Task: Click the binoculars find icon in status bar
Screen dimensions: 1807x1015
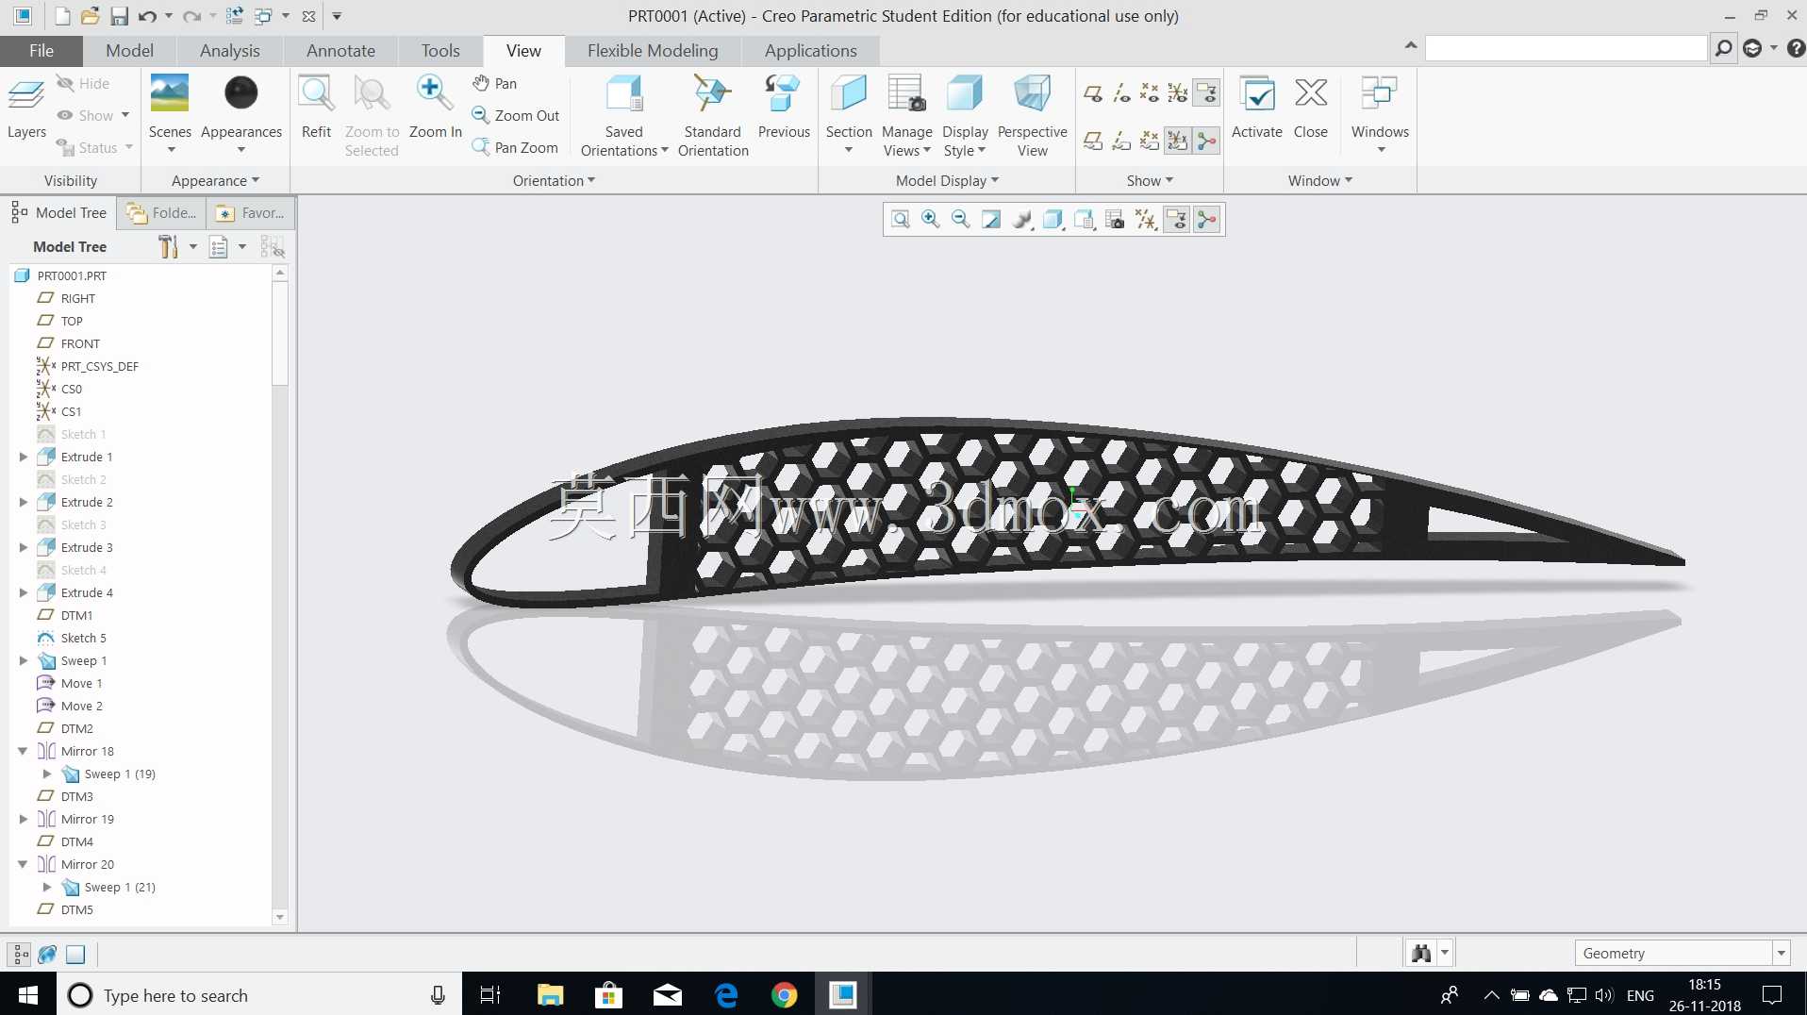Action: pos(1421,953)
